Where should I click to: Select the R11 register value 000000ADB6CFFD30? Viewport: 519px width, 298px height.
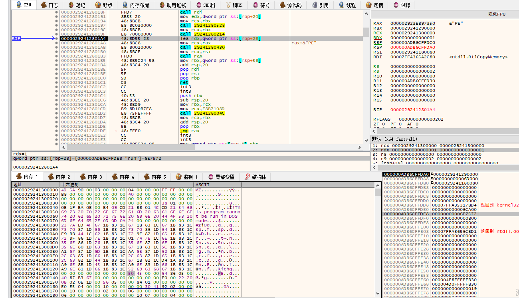point(413,81)
